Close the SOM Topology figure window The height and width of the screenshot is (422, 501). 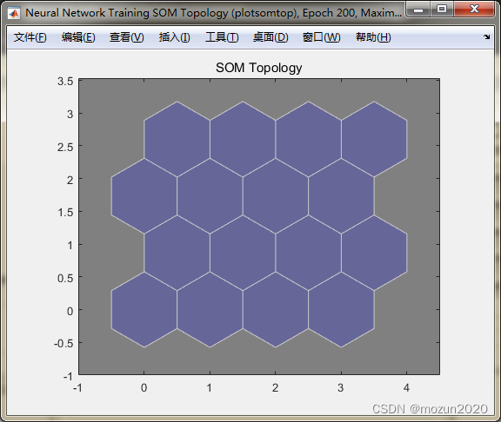pos(474,9)
